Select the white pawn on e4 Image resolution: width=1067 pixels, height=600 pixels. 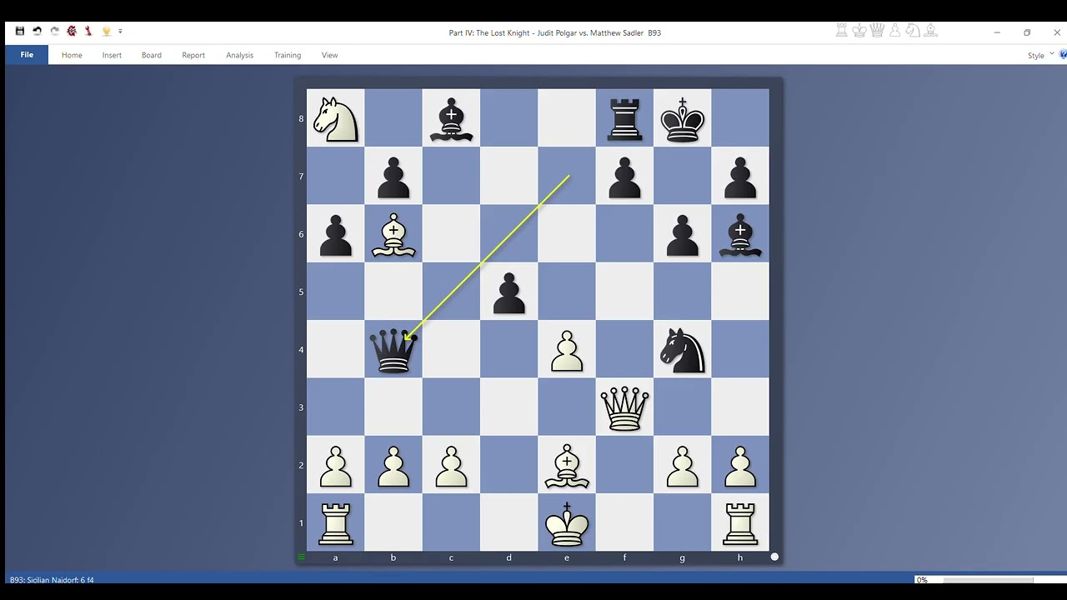click(567, 349)
